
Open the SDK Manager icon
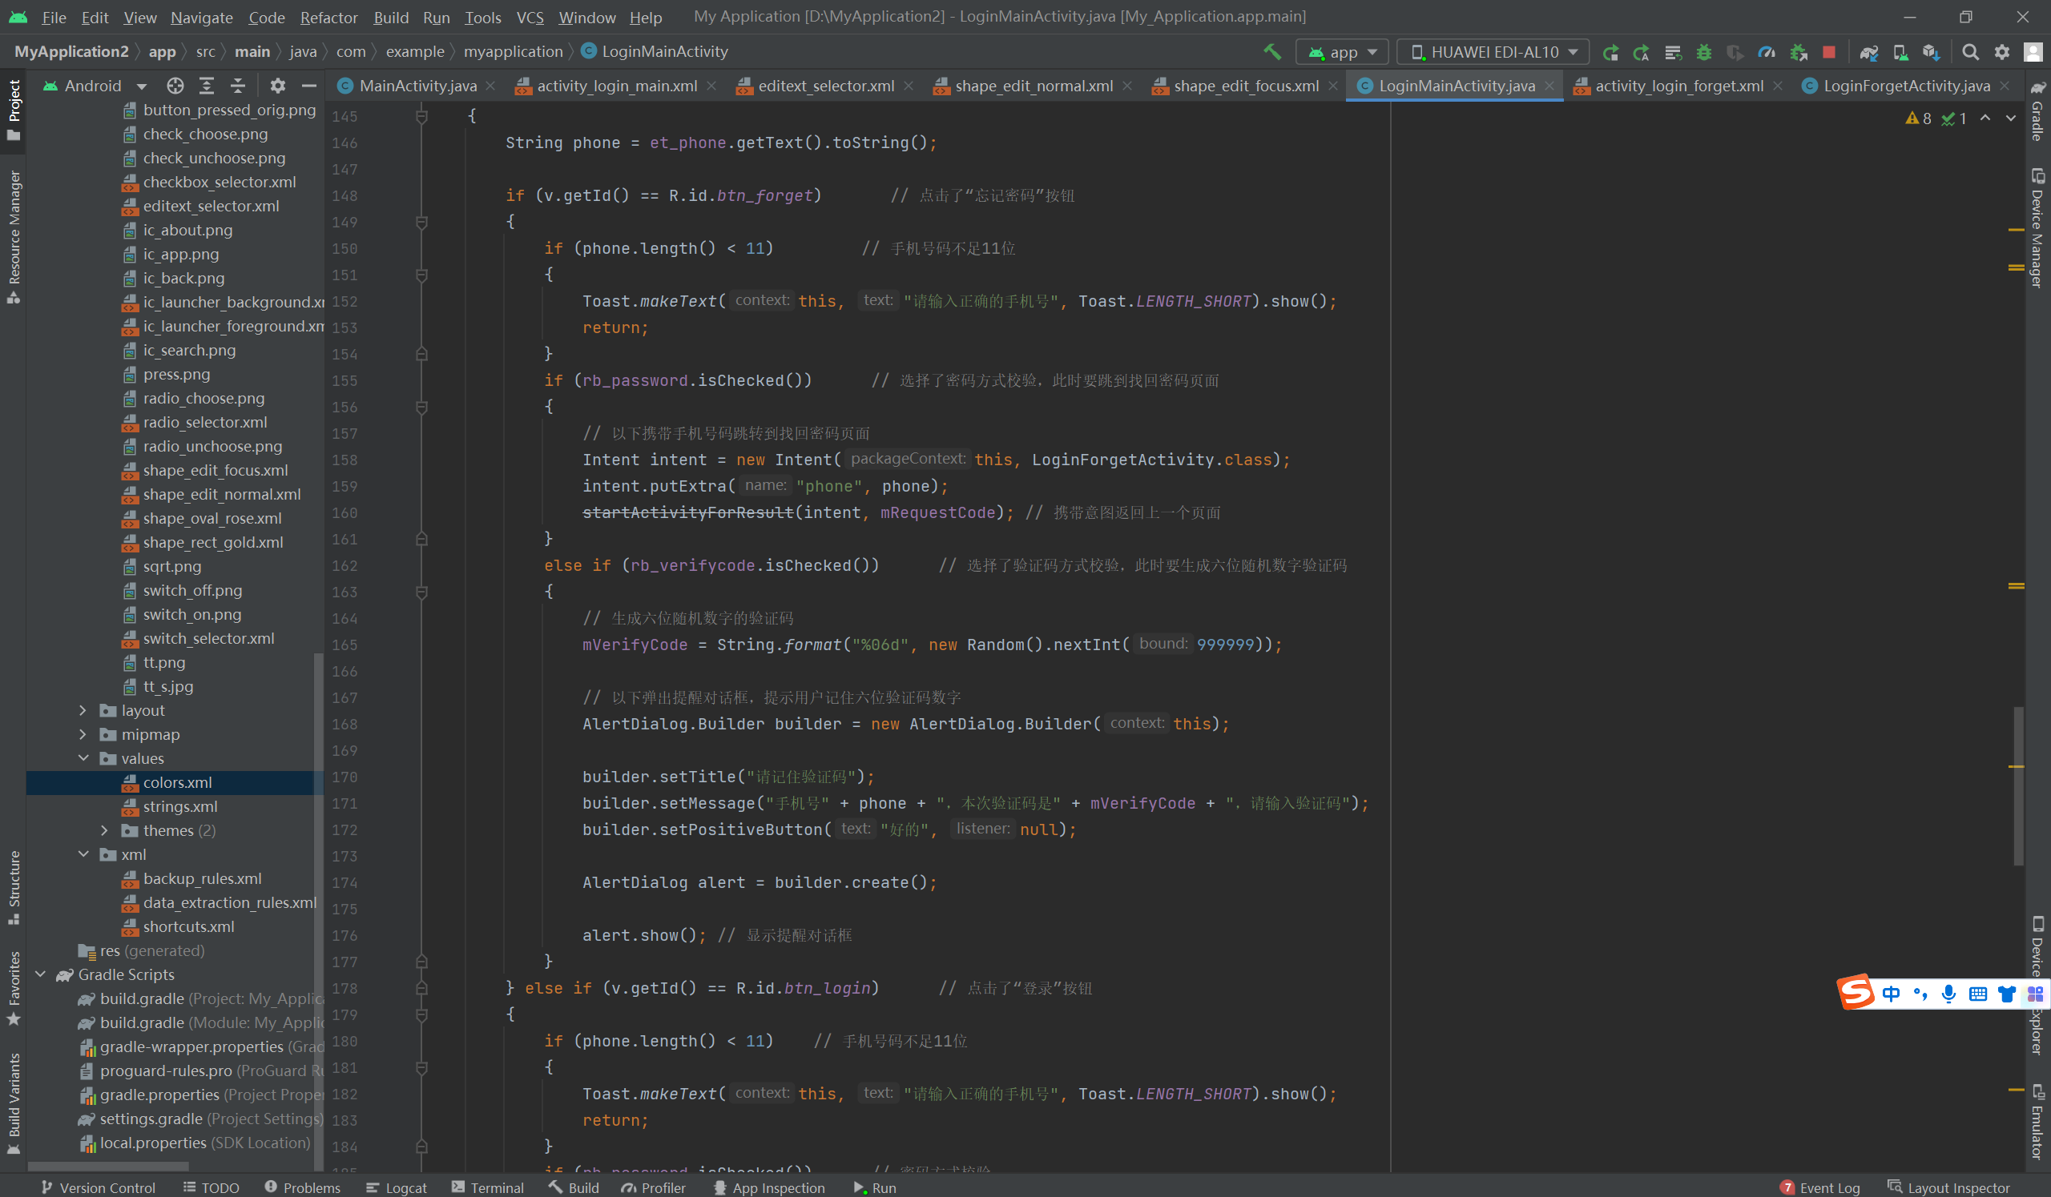1930,52
